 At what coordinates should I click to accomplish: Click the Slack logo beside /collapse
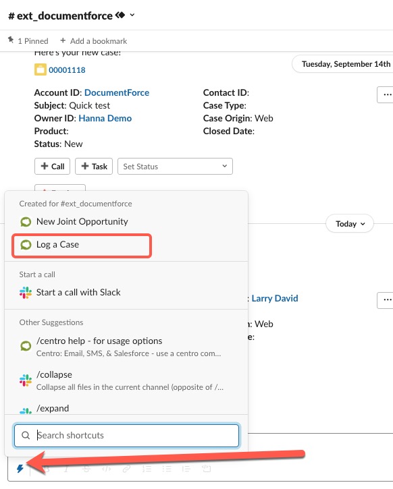pos(26,380)
